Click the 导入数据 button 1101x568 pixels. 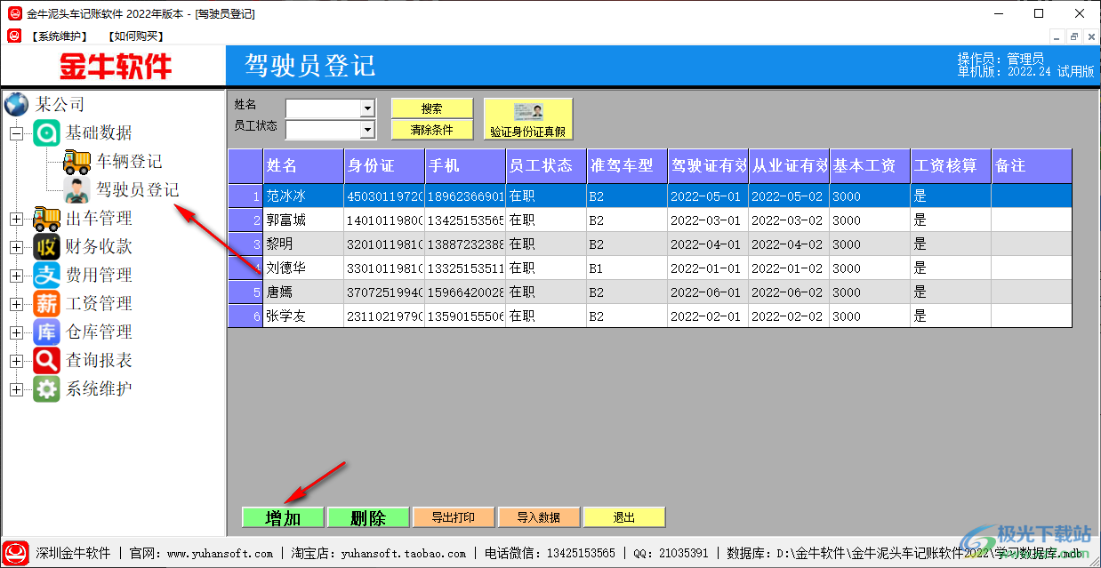[539, 517]
